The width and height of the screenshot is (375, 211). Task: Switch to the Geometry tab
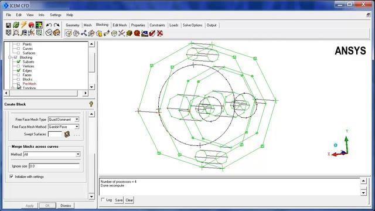(73, 25)
